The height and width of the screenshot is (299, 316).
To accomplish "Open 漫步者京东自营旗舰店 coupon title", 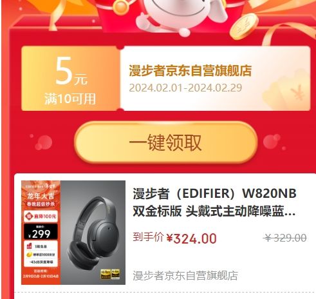I will point(190,71).
